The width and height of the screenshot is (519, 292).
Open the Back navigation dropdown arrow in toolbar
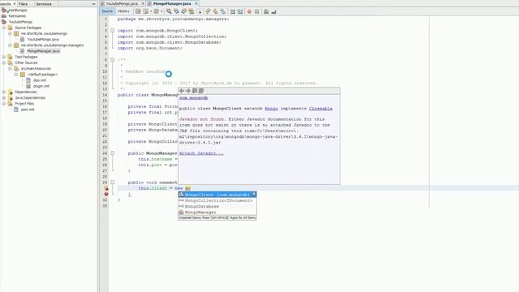point(151,11)
